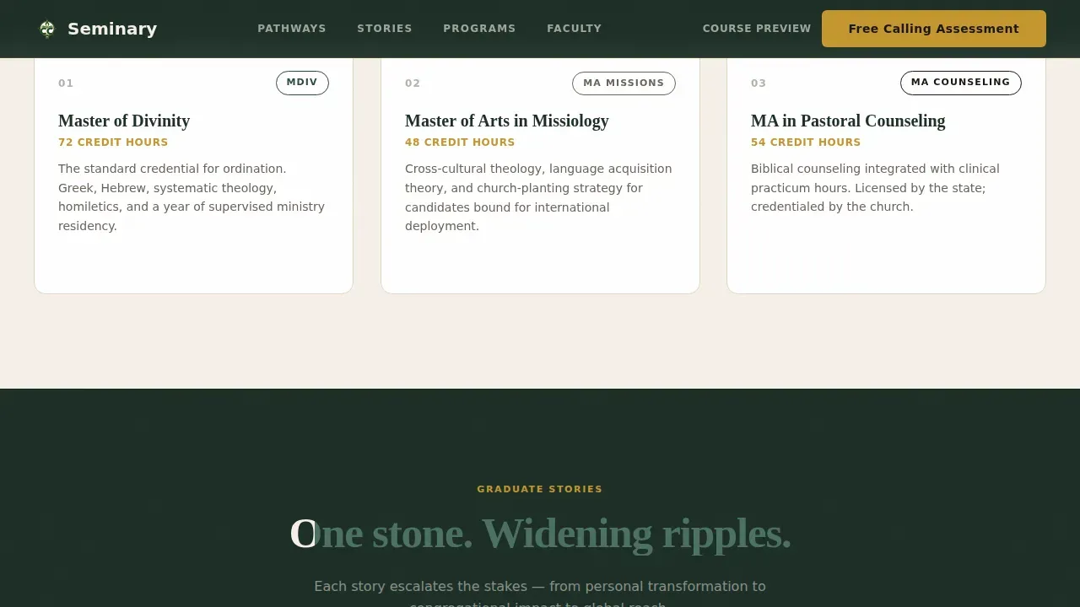Select the MA Counseling badge

961,83
